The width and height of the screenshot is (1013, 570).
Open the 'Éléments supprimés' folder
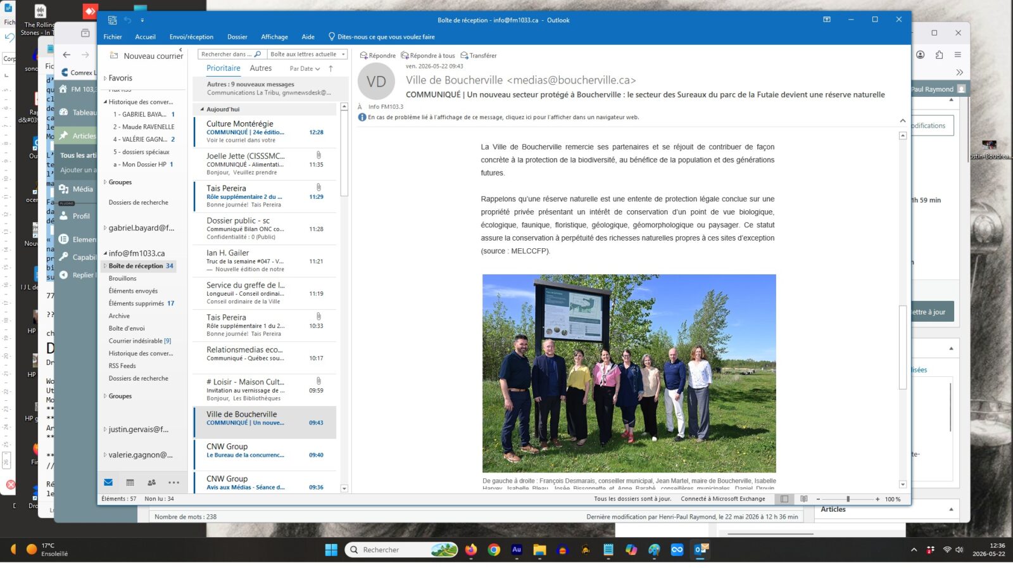click(141, 303)
